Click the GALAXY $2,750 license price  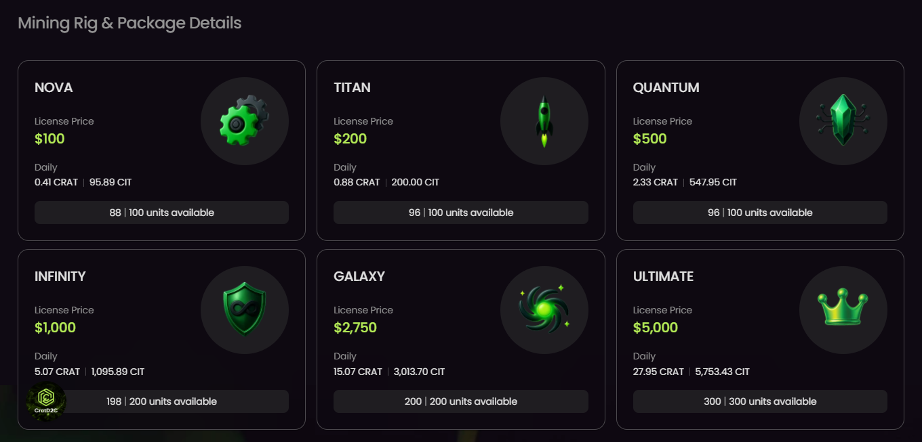pos(355,328)
